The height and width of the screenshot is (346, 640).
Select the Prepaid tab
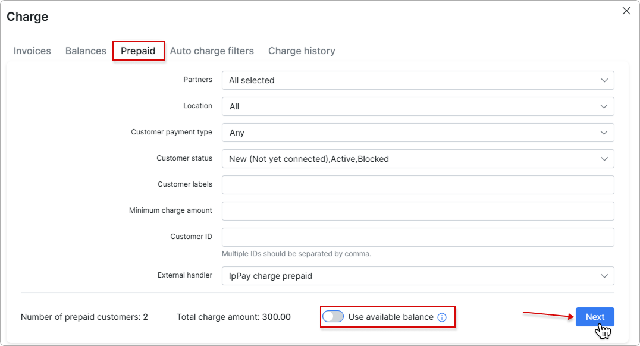click(138, 51)
